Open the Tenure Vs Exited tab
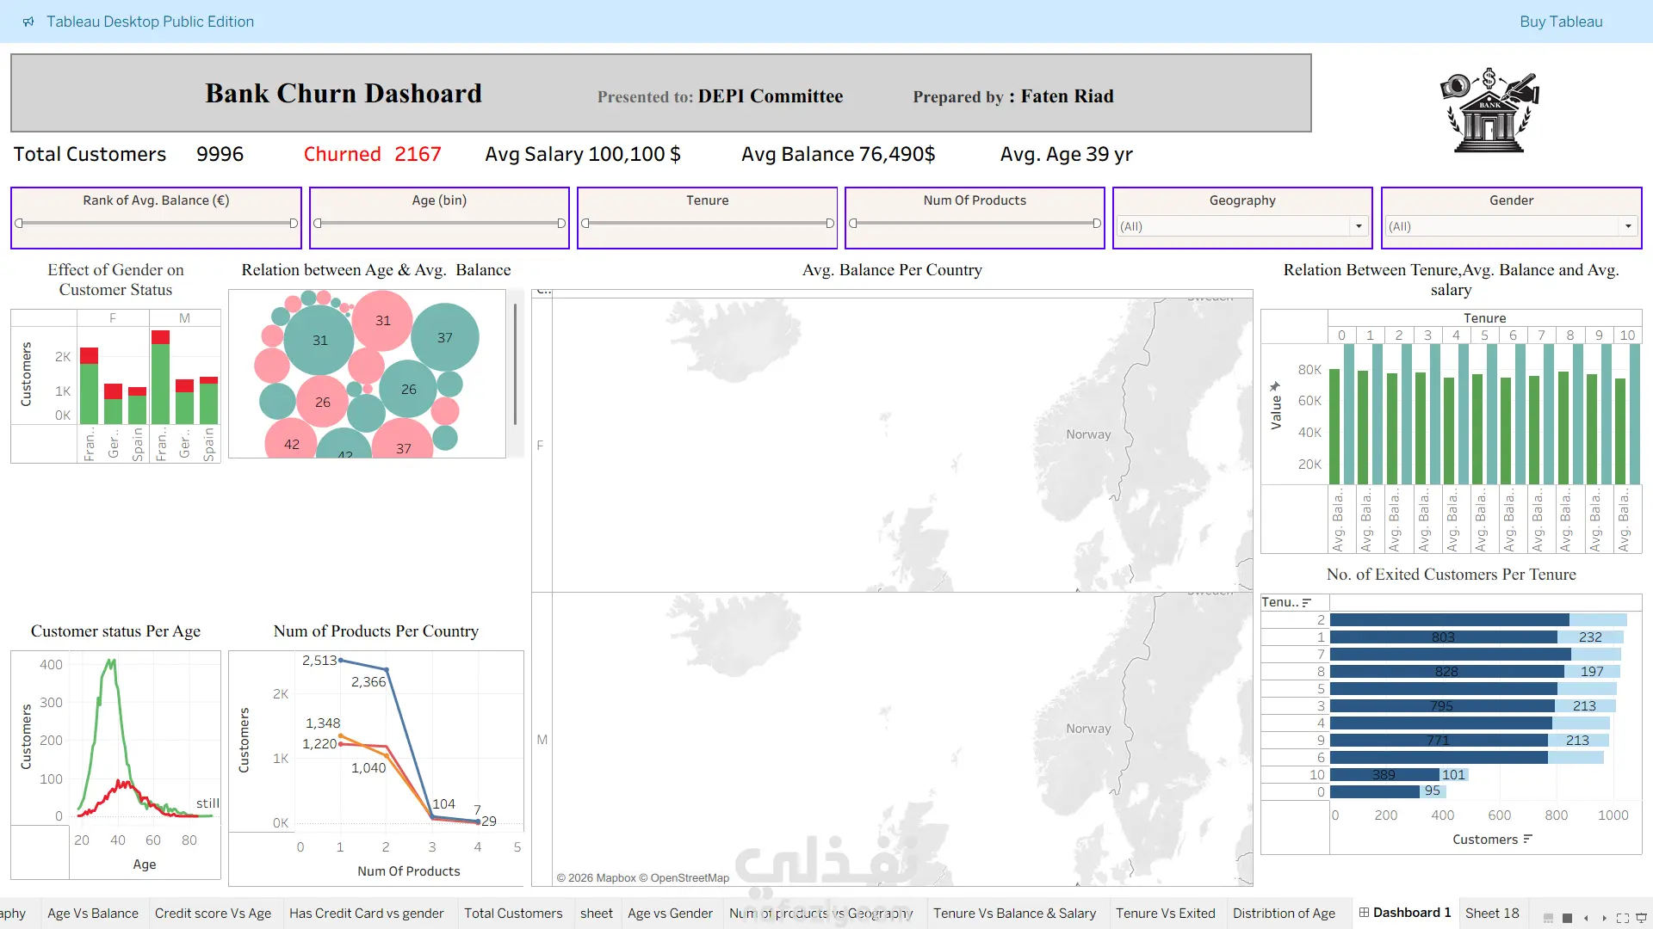Viewport: 1653px width, 929px height. pos(1166,913)
